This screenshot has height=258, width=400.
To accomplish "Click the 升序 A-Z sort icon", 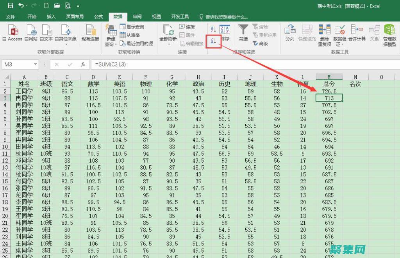I will pyautogui.click(x=213, y=29).
